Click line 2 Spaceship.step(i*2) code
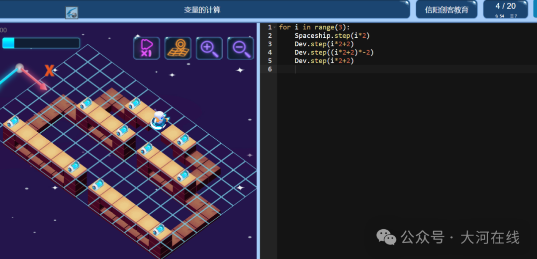Screen dimensions: 537x259 tap(332, 36)
